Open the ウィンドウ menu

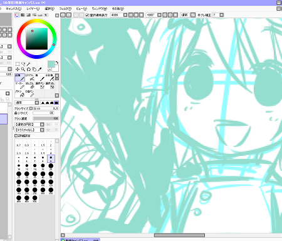point(100,9)
